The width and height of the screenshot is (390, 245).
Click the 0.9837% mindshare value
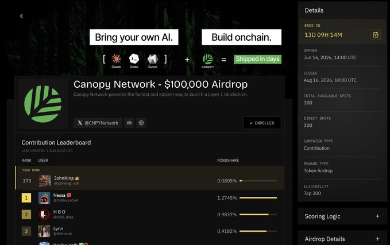click(227, 215)
